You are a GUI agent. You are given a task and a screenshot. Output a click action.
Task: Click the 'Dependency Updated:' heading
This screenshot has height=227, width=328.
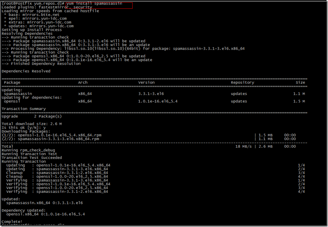tap(24, 210)
